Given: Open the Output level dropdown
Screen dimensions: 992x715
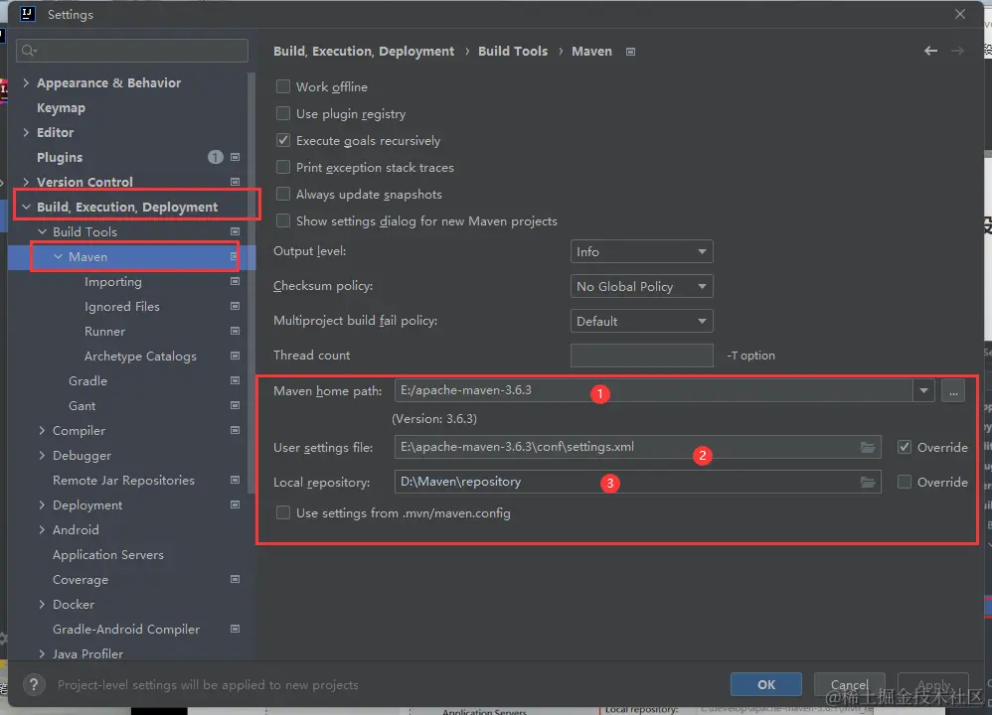Looking at the screenshot, I should 641,251.
